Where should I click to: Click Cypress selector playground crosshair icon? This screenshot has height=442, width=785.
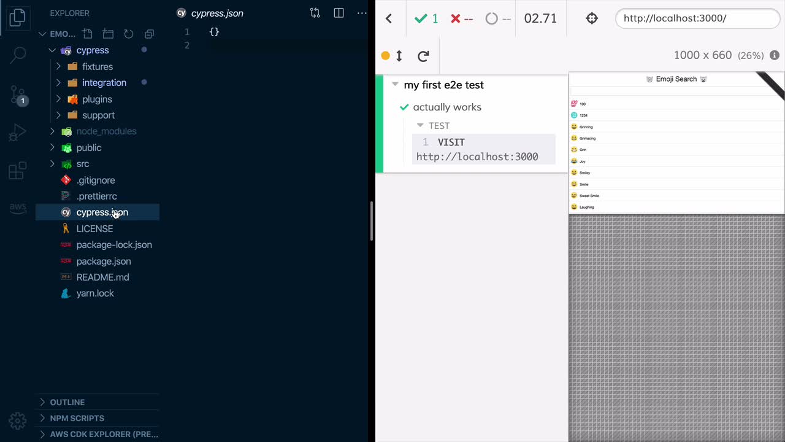point(592,18)
